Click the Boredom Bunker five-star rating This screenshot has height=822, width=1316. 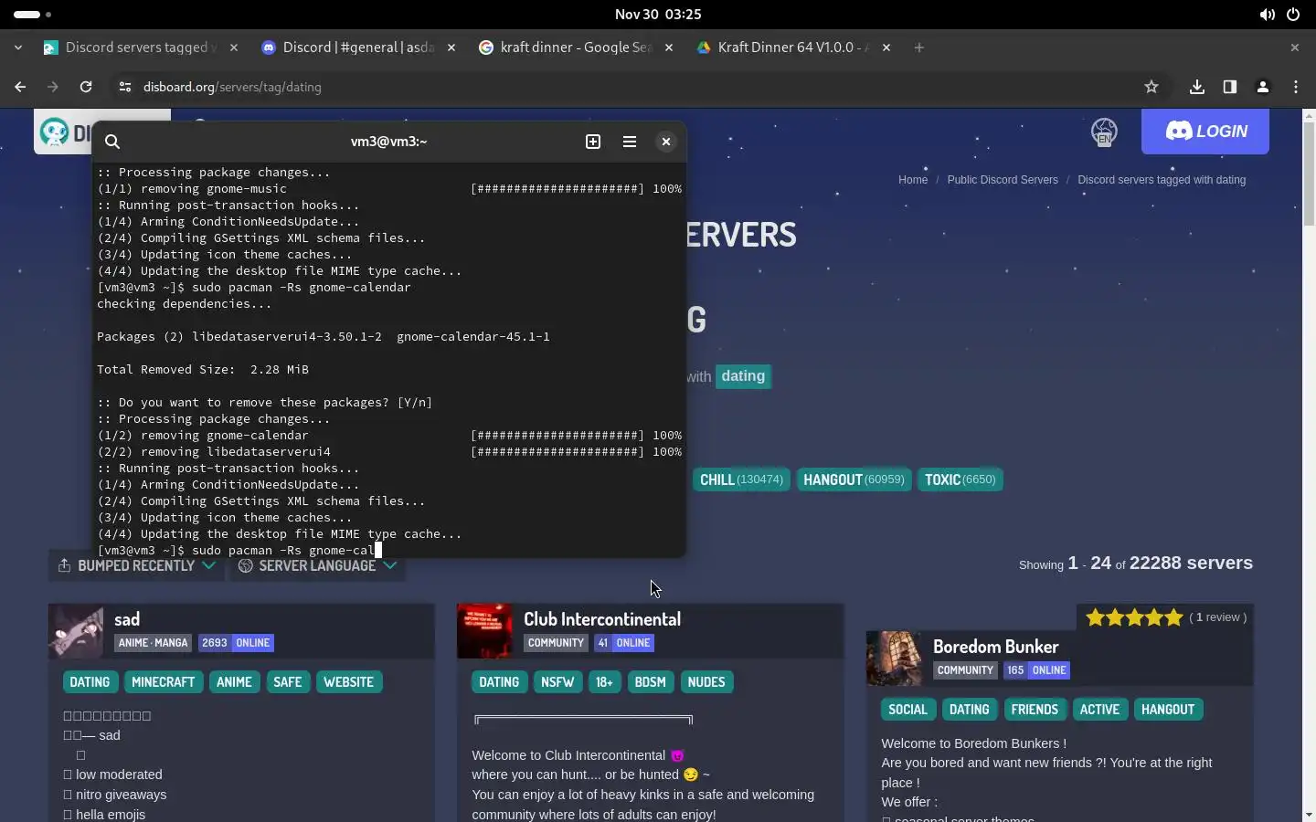click(1134, 617)
